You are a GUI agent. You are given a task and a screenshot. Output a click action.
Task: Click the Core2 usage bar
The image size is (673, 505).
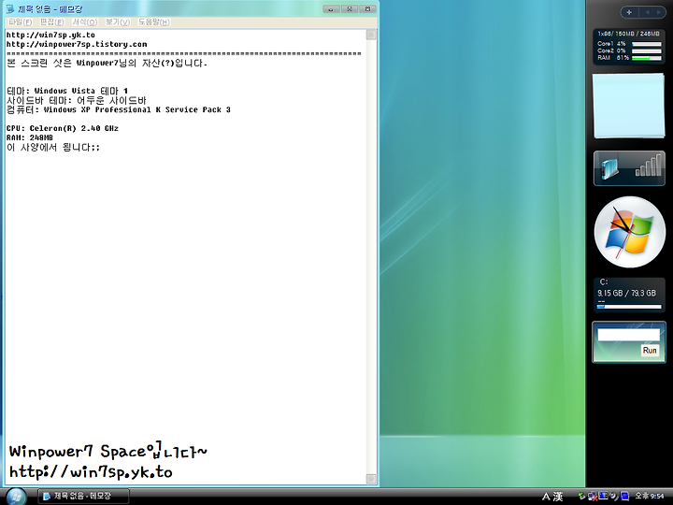pos(647,50)
